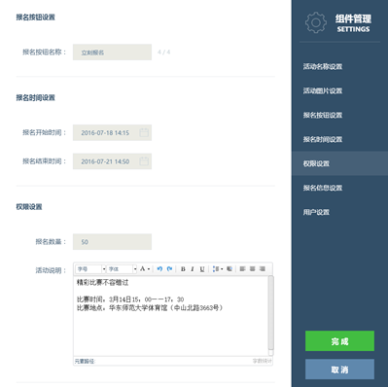Open the 字体 font family dropdown
388x387 pixels.
click(122, 269)
